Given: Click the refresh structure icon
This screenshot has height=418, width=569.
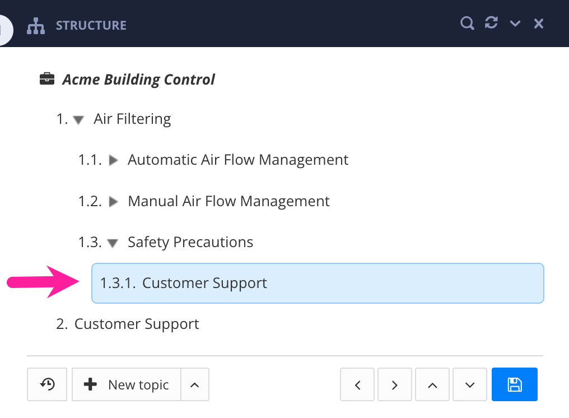Looking at the screenshot, I should 491,24.
